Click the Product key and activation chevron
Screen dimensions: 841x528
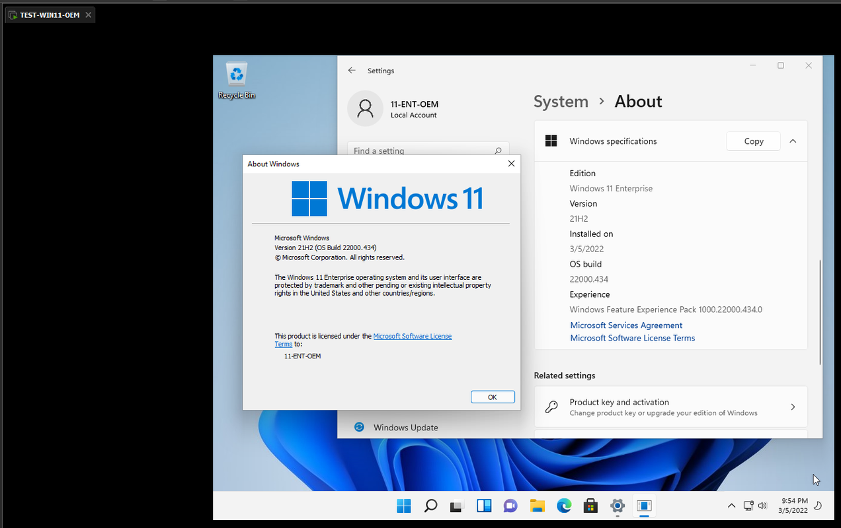click(793, 407)
